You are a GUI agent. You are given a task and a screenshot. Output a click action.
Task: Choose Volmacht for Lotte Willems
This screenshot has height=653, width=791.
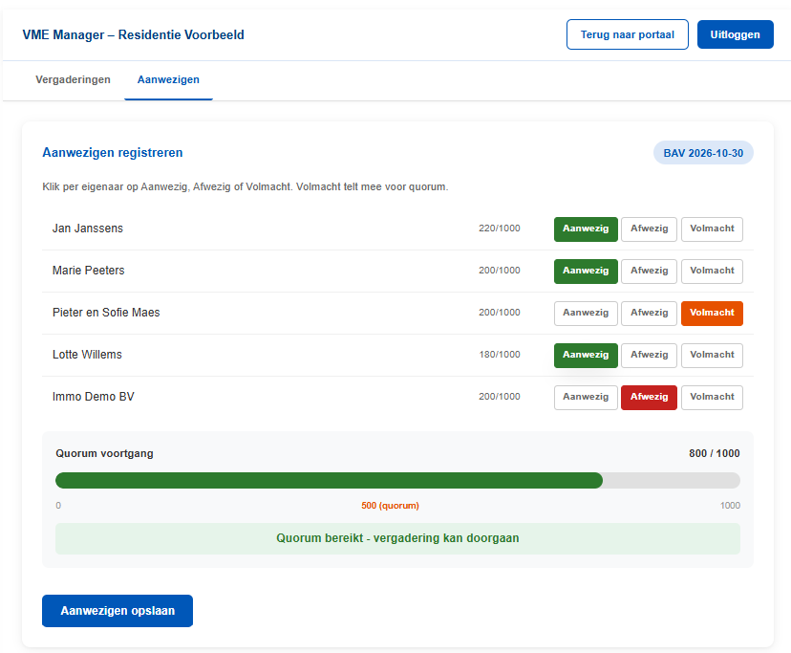(x=712, y=355)
